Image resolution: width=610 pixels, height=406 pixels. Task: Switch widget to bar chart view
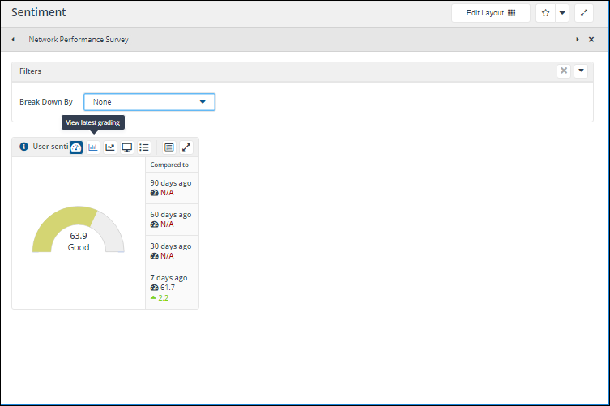93,147
